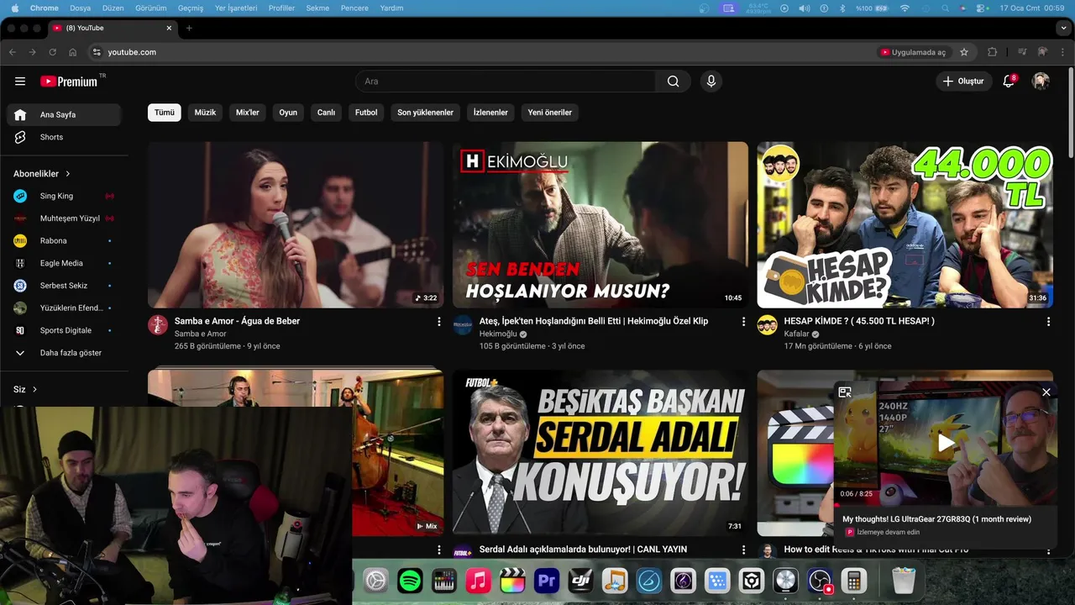Open Calculator from the Dock

pyautogui.click(x=853, y=581)
